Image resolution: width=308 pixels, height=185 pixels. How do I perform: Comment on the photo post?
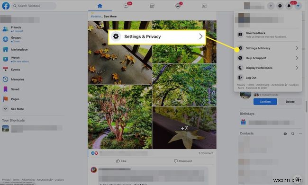pyautogui.click(x=183, y=161)
